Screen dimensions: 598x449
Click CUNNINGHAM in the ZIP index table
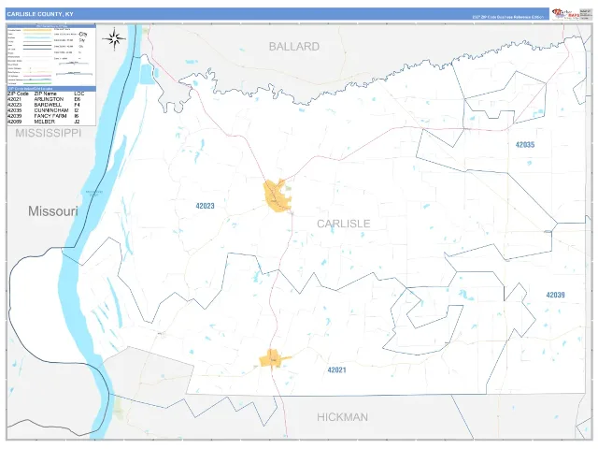(51, 110)
